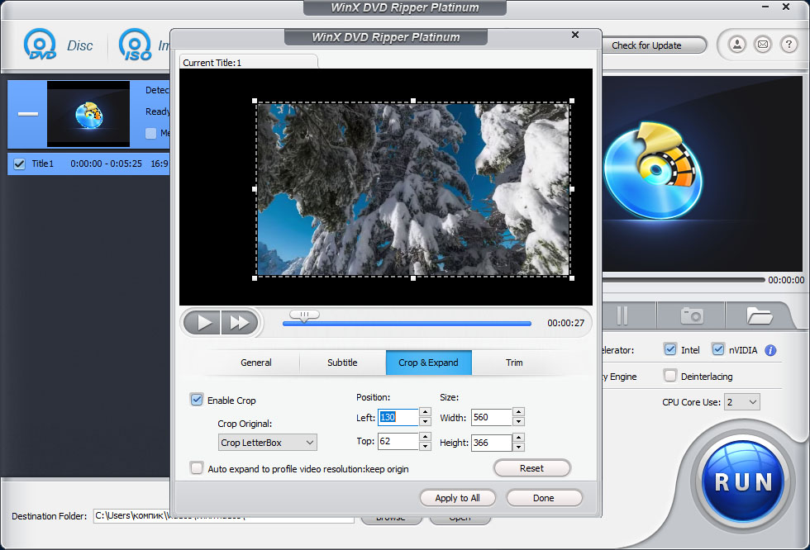Image resolution: width=810 pixels, height=550 pixels.
Task: Select the Title1 0:00:00 - 0:05:25 row
Action: 88,164
